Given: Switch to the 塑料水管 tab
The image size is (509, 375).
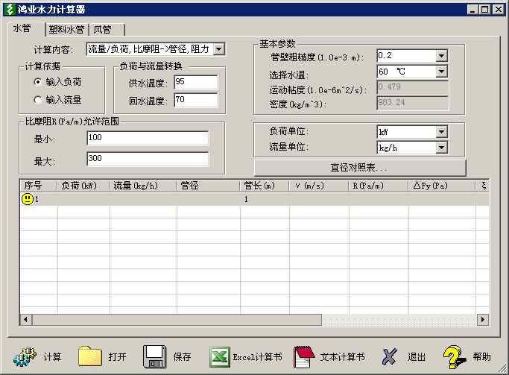Looking at the screenshot, I should [x=66, y=30].
